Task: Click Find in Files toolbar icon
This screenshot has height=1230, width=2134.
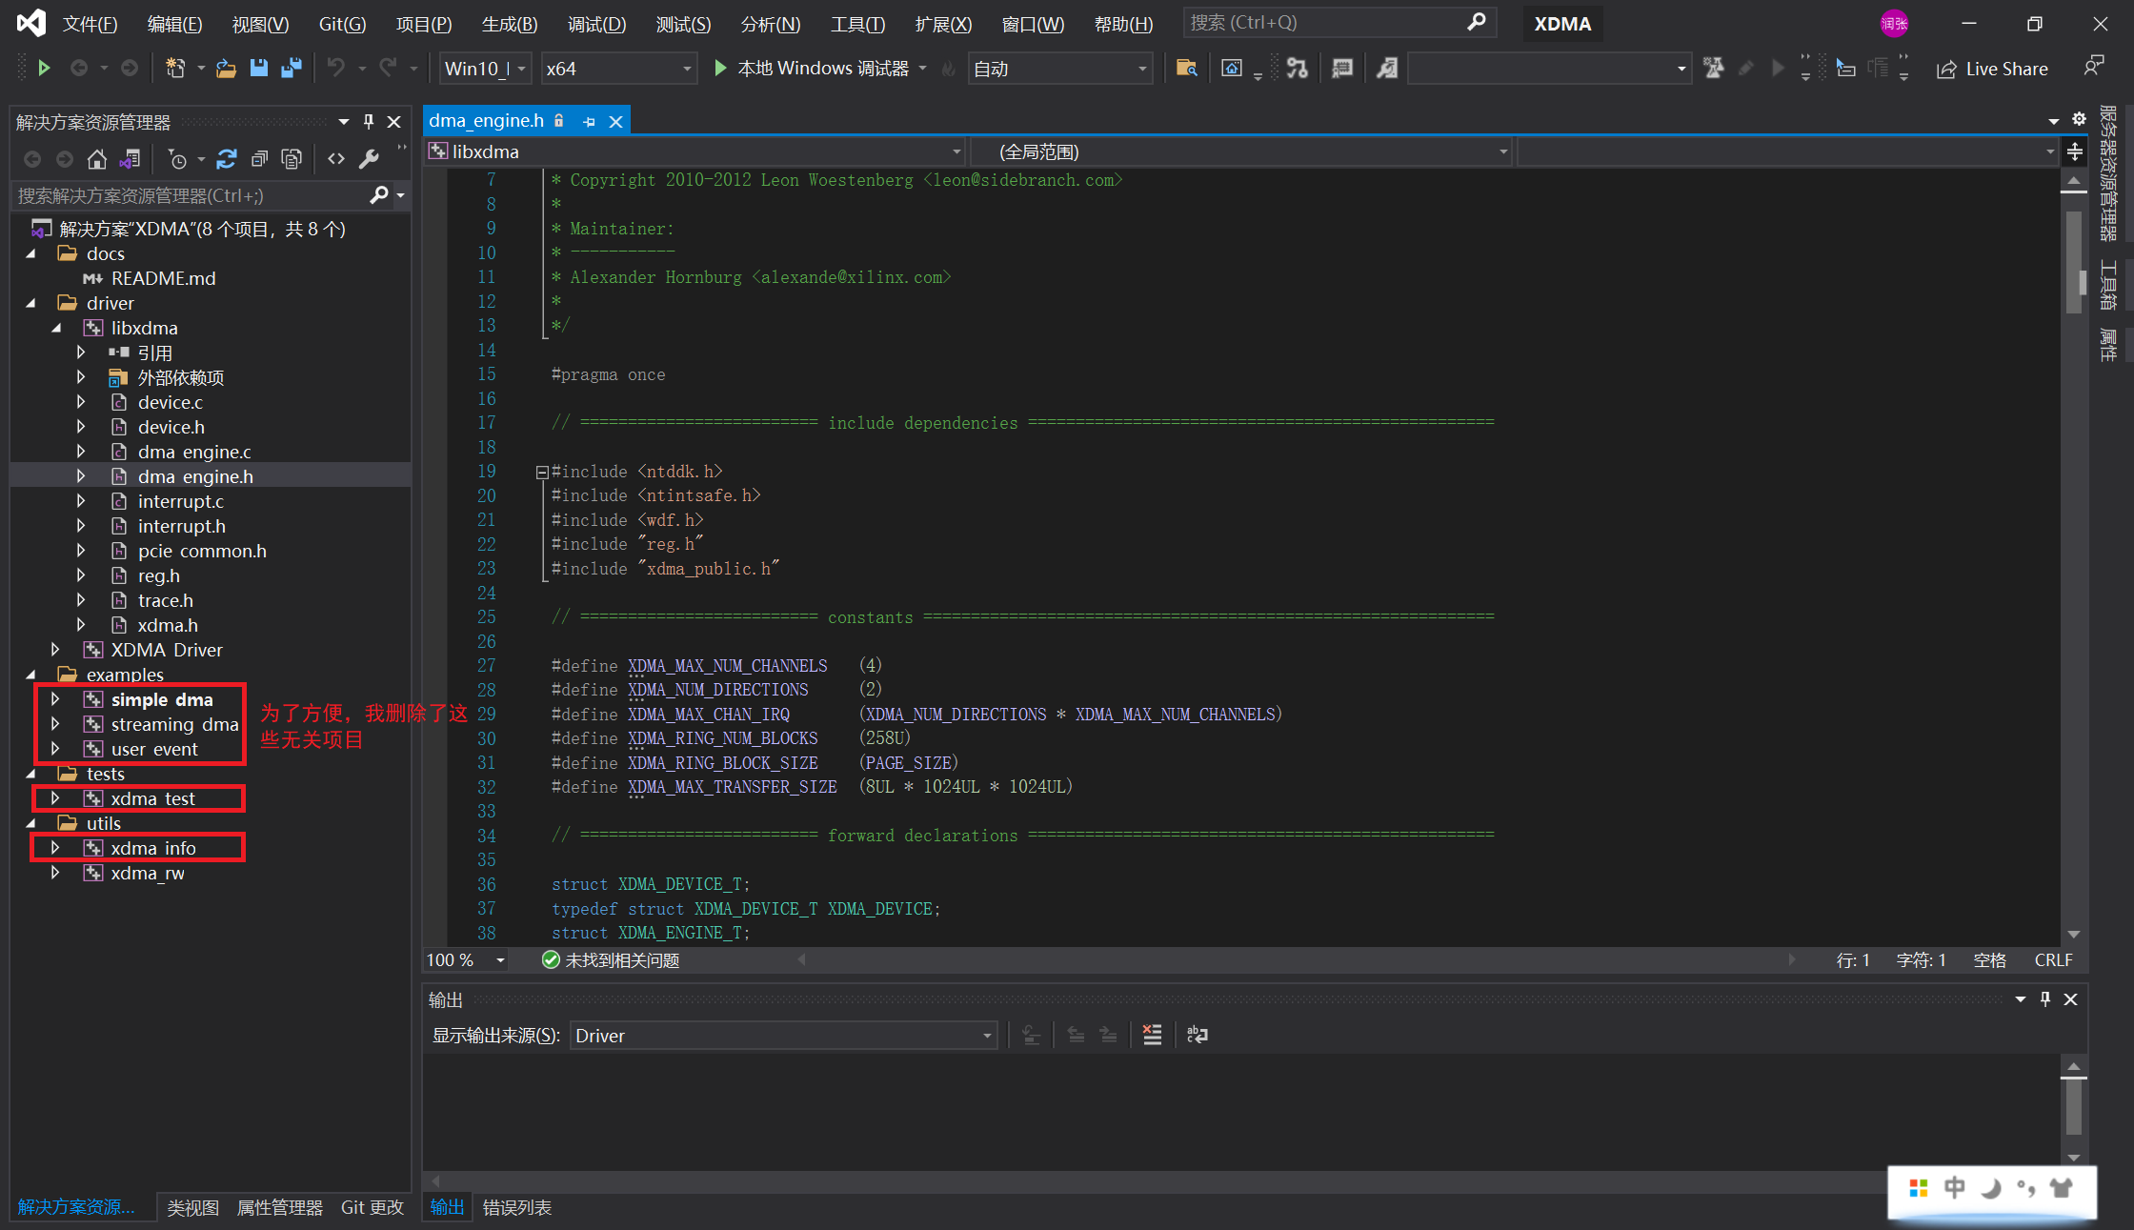Action: tap(1187, 68)
